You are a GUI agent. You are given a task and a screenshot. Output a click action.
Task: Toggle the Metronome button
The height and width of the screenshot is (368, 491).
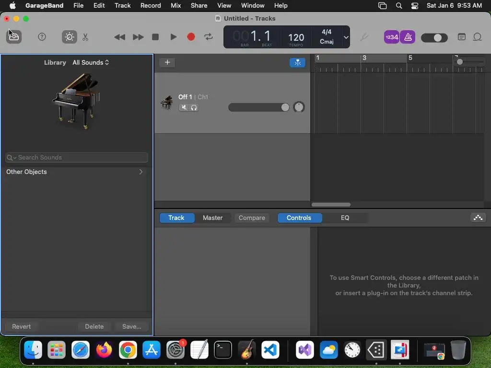pyautogui.click(x=408, y=37)
